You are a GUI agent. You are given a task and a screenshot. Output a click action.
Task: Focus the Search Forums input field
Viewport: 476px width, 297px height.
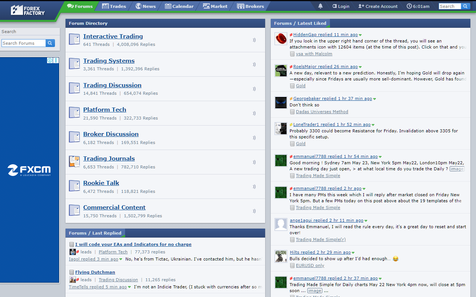tap(23, 43)
